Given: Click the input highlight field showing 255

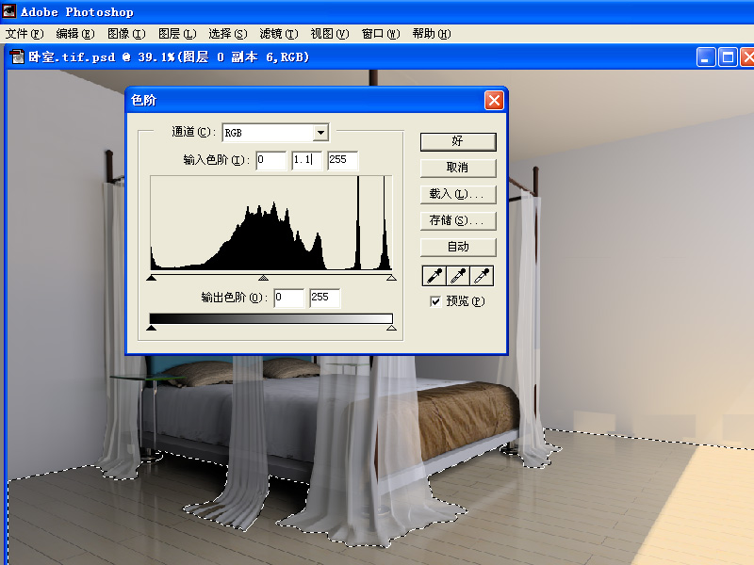Looking at the screenshot, I should click(x=342, y=160).
